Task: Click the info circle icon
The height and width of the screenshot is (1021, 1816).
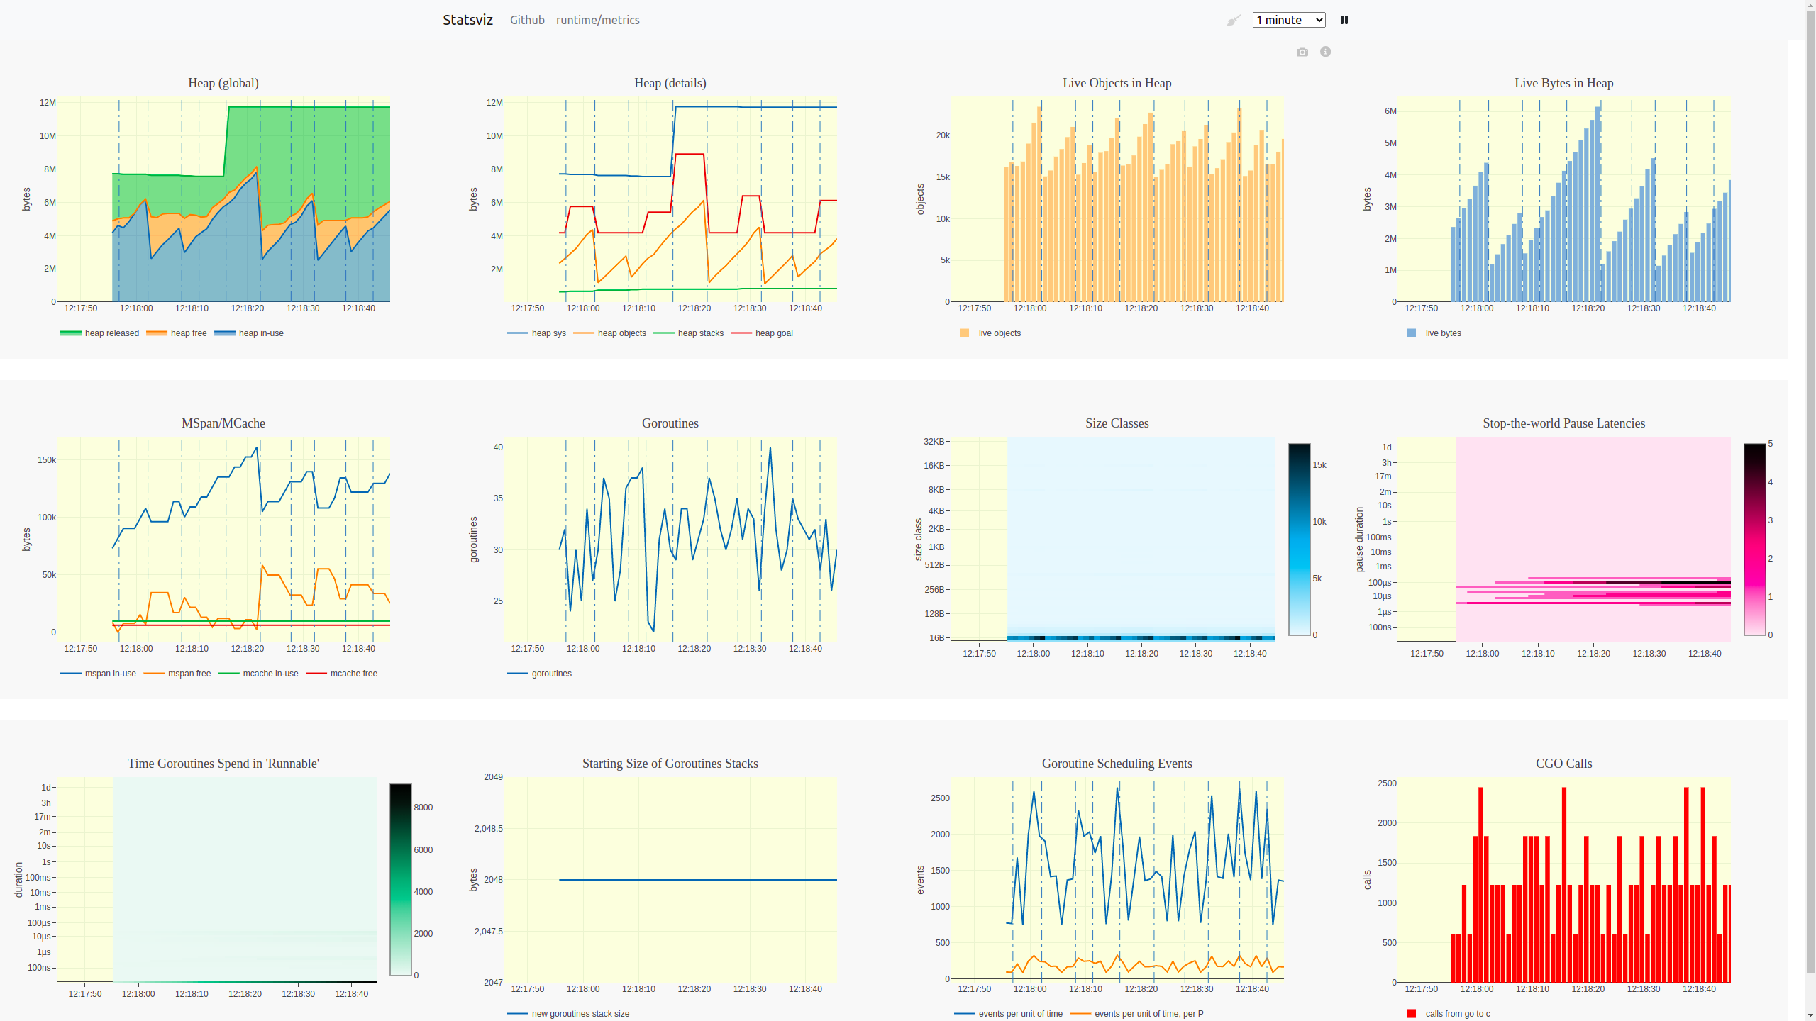Action: coord(1325,52)
